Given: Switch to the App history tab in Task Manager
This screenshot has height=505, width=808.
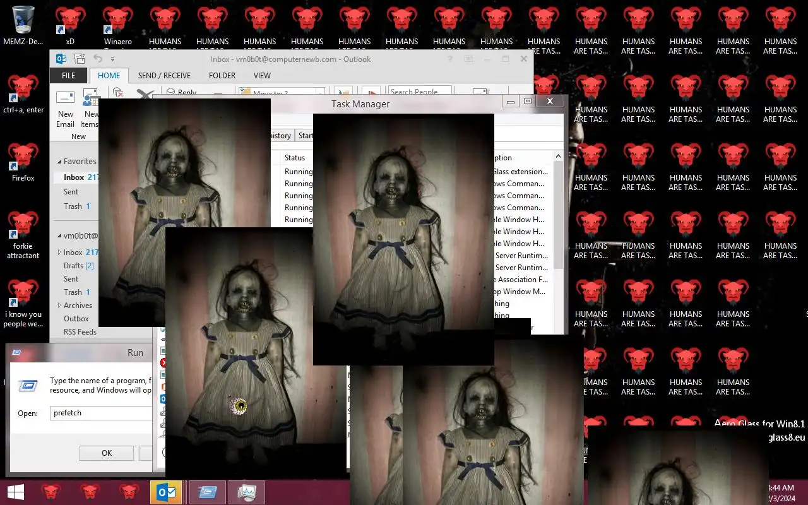Looking at the screenshot, I should (x=281, y=136).
